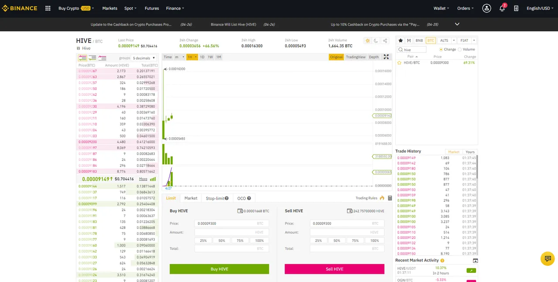
Task: Open the user account profile icon
Action: click(x=487, y=8)
